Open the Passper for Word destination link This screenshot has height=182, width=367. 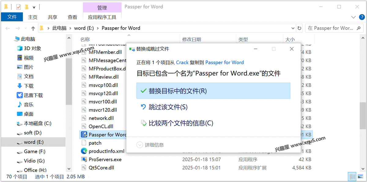click(224, 62)
